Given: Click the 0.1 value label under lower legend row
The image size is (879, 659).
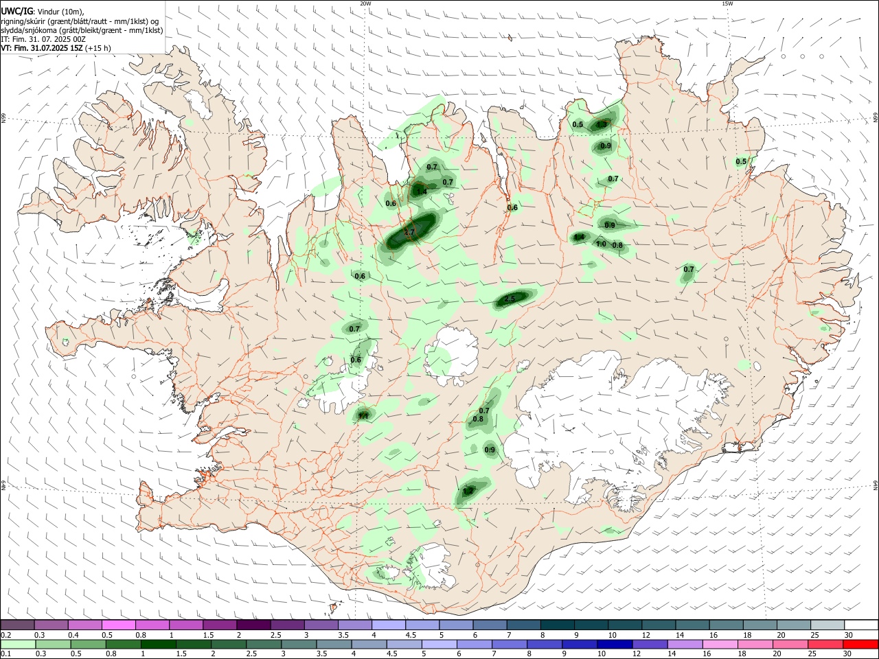Looking at the screenshot, I should coord(5,654).
